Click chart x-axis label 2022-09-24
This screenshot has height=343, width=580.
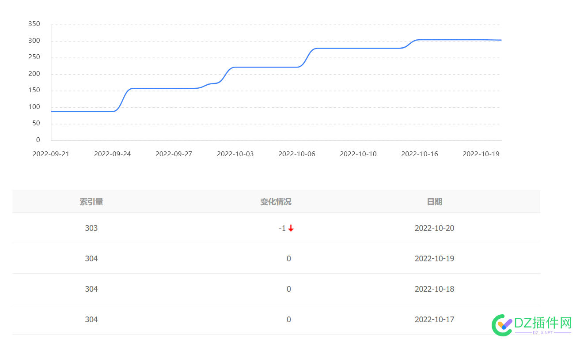point(113,154)
